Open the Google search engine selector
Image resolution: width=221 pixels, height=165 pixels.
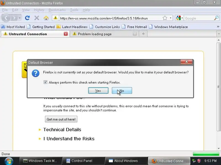pos(179,18)
